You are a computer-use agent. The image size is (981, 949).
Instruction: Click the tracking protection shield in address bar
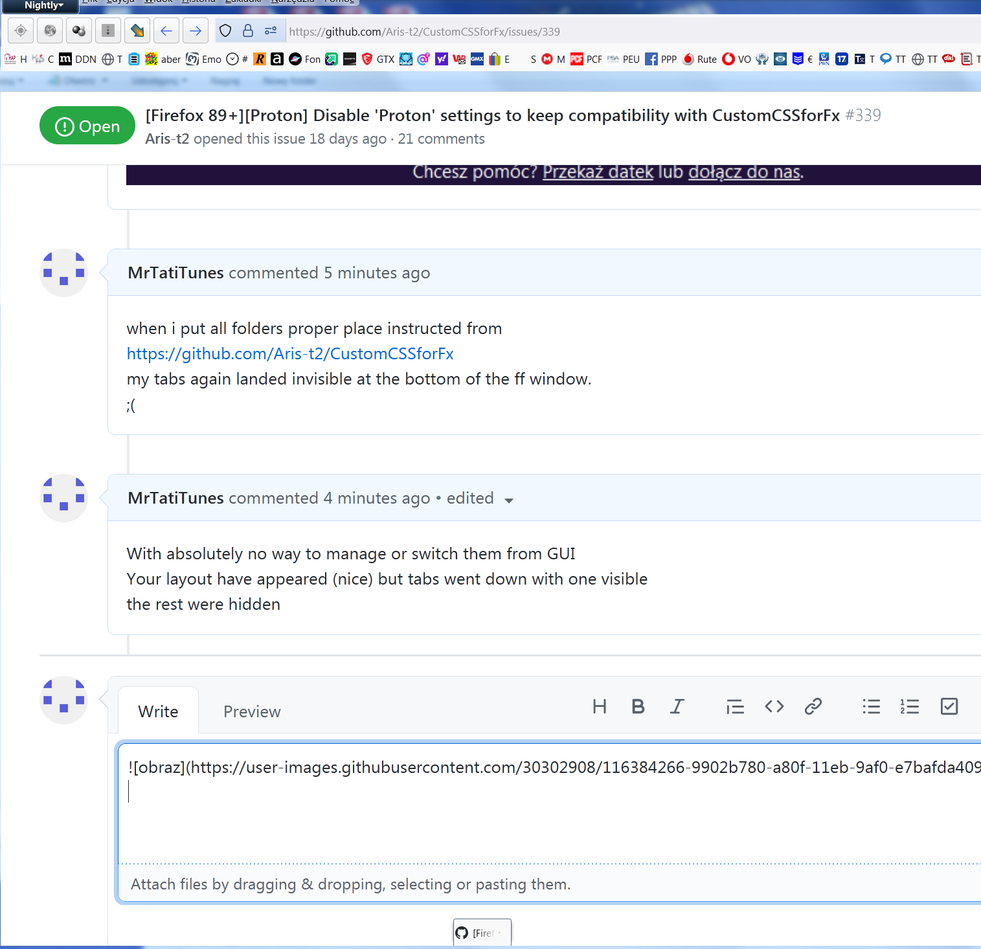tap(225, 30)
